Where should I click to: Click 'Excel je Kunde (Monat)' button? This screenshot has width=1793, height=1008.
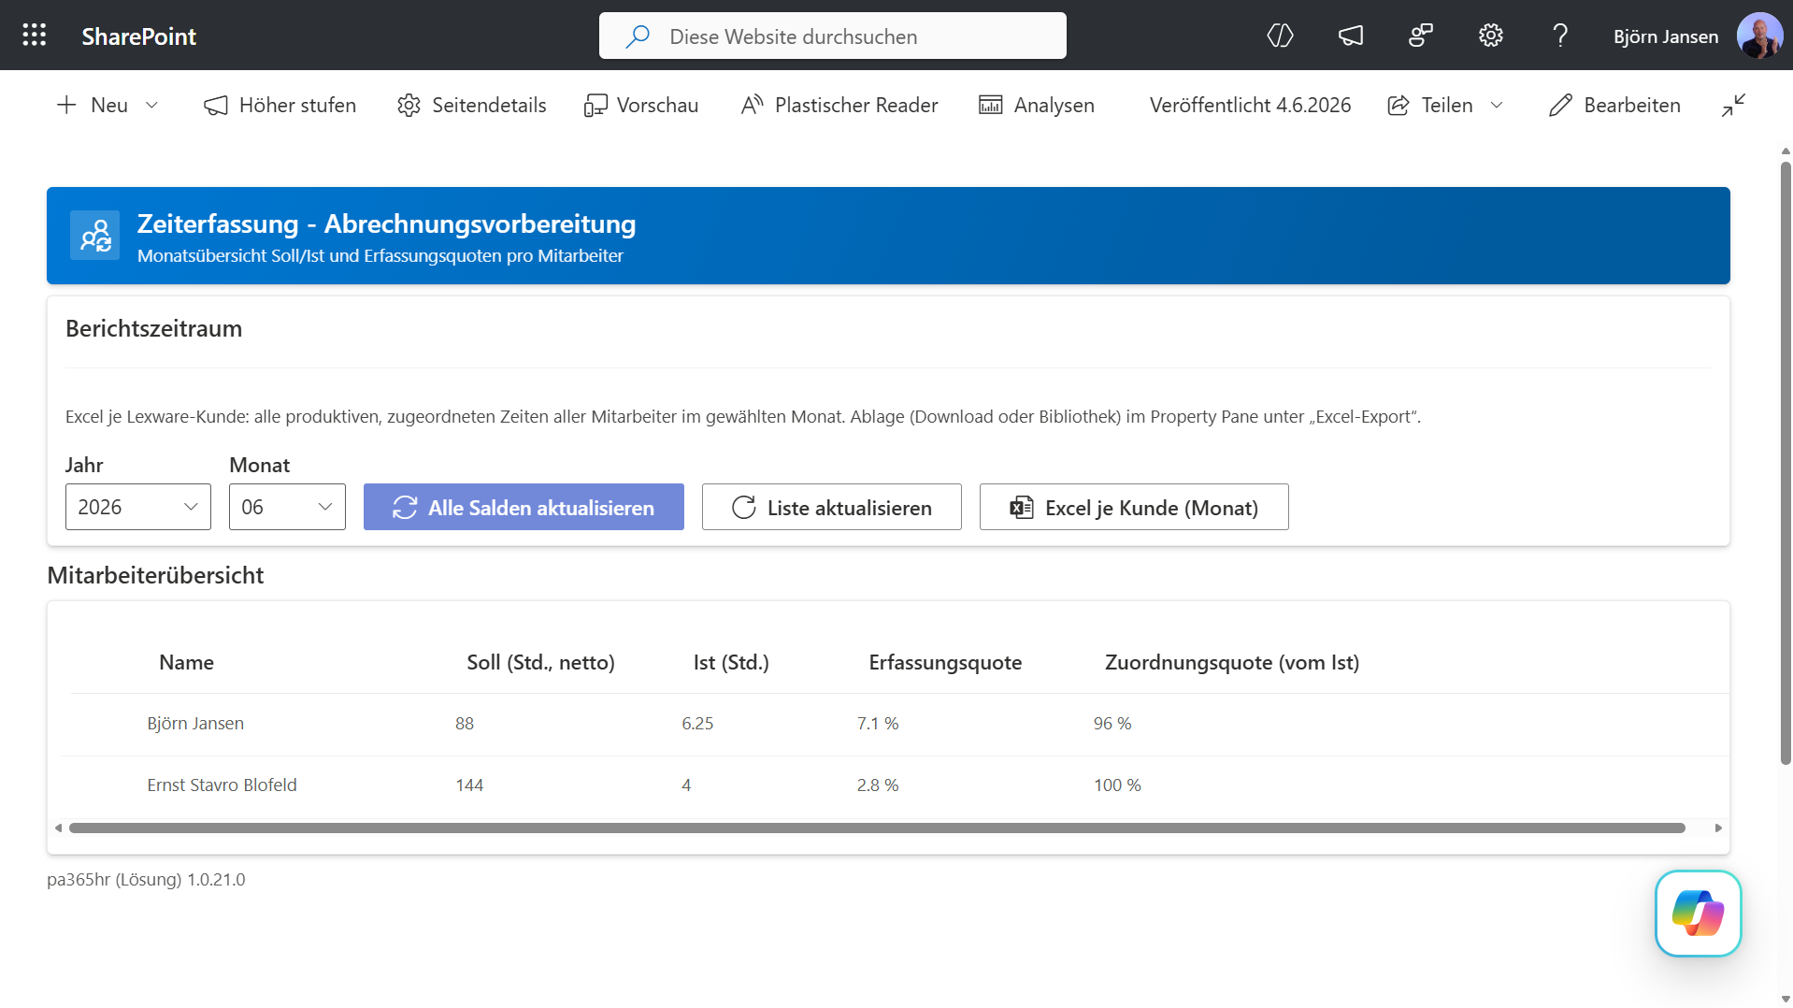pyautogui.click(x=1134, y=507)
